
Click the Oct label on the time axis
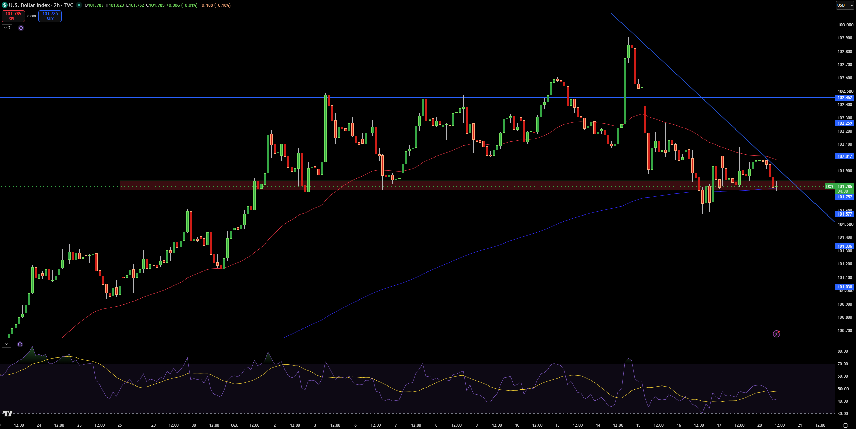coord(234,425)
